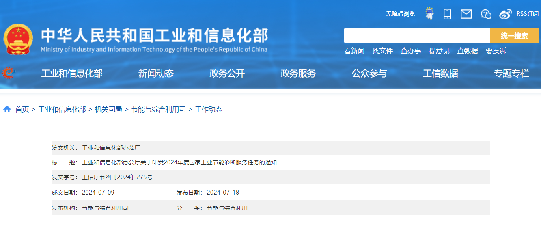Open the WeChat icon in header
The image size is (541, 225).
point(486,14)
